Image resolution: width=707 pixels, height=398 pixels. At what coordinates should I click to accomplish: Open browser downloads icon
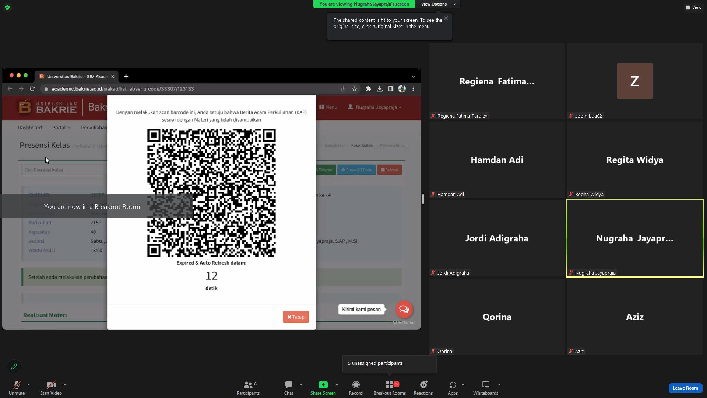(x=380, y=89)
